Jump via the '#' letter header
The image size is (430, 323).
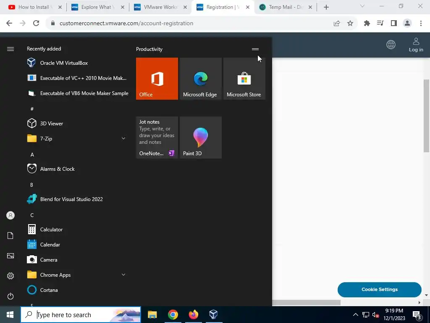(x=32, y=109)
